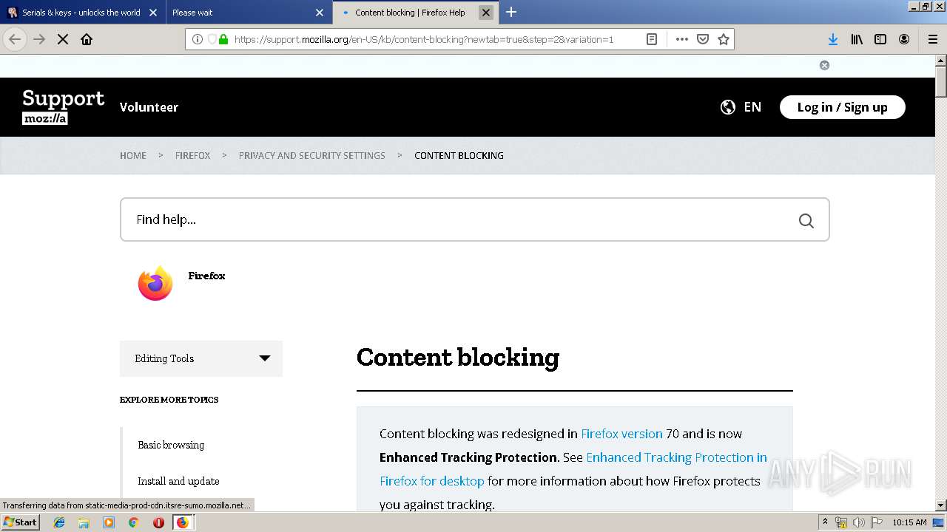The image size is (947, 532).
Task: Open Mozilla Support logo home
Action: (64, 107)
